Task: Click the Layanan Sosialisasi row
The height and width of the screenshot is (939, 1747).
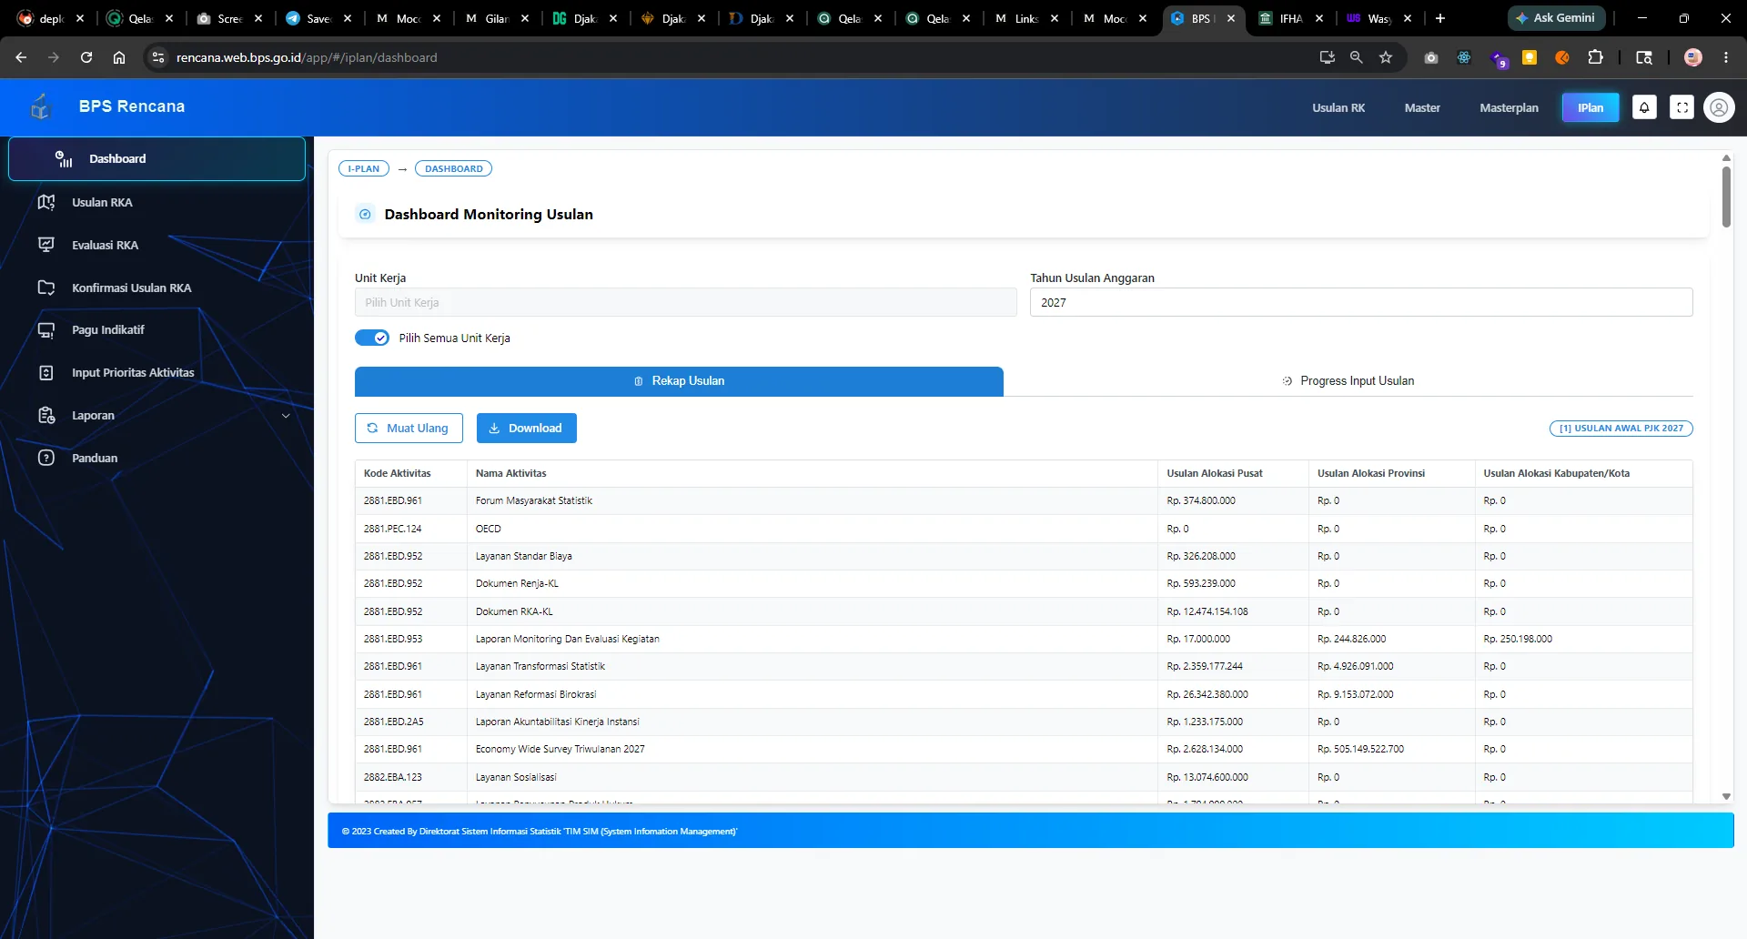Action: tap(1024, 777)
